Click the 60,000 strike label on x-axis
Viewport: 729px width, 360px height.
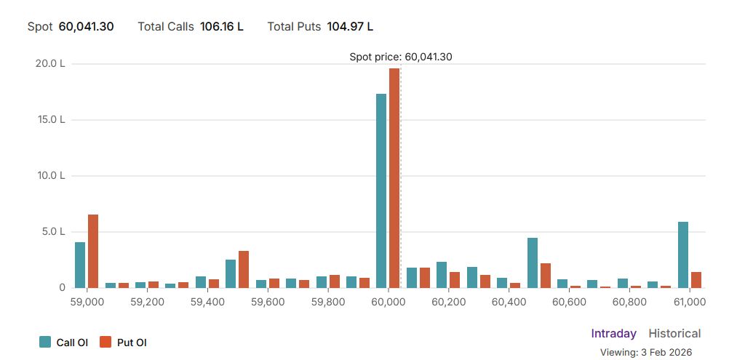[389, 302]
